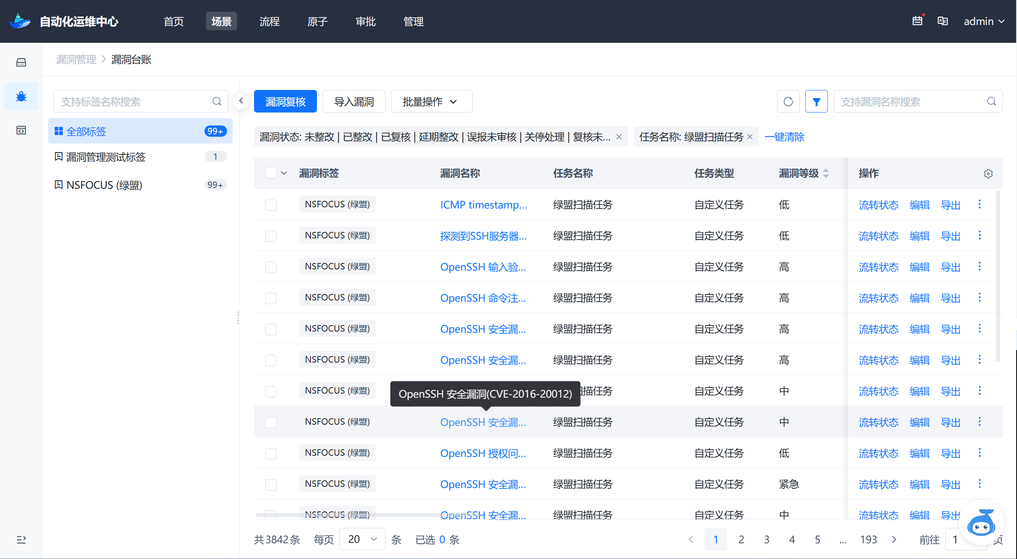Click 流转状态 for OpenSSH 授权问 row
This screenshot has width=1017, height=559.
point(879,453)
